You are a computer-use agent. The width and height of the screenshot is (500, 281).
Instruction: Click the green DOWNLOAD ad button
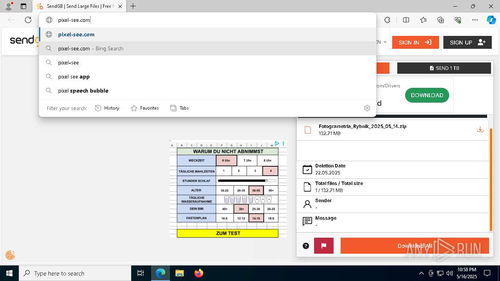[427, 95]
